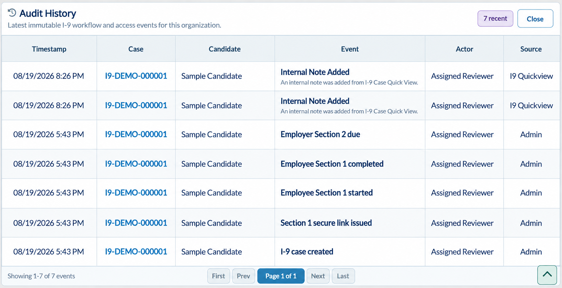Select Admin source in "Employee Section 1 completed" row
562x288 pixels.
coord(531,164)
